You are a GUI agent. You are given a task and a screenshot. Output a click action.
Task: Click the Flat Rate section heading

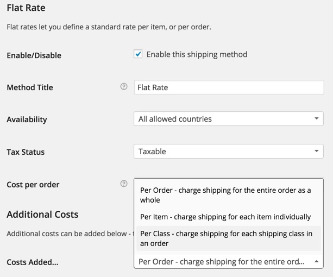pos(26,8)
